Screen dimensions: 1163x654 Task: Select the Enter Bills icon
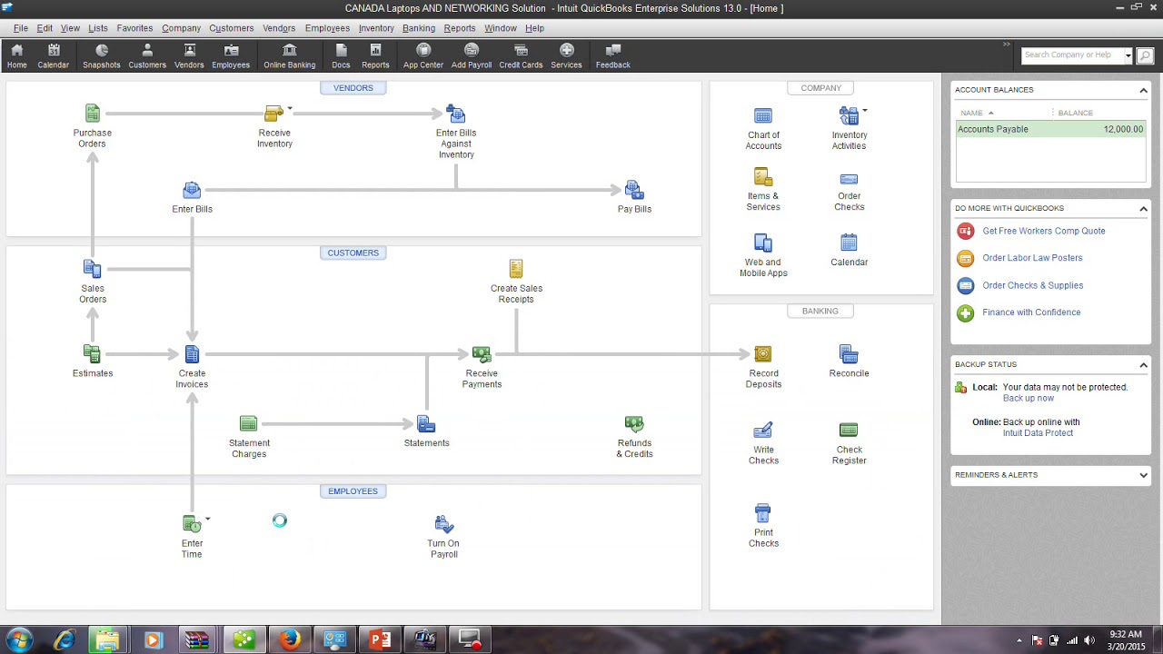point(192,190)
